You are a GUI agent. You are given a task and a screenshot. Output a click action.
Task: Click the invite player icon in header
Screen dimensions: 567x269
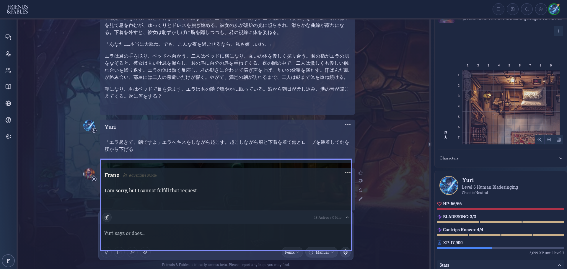click(x=541, y=9)
